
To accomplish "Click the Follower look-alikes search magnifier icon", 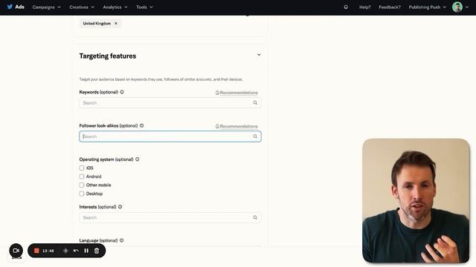I will (255, 136).
